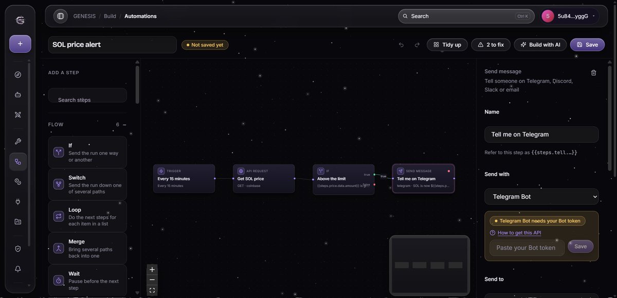Add the Loop step from list
Image resolution: width=617 pixels, height=298 pixels.
[x=87, y=216]
